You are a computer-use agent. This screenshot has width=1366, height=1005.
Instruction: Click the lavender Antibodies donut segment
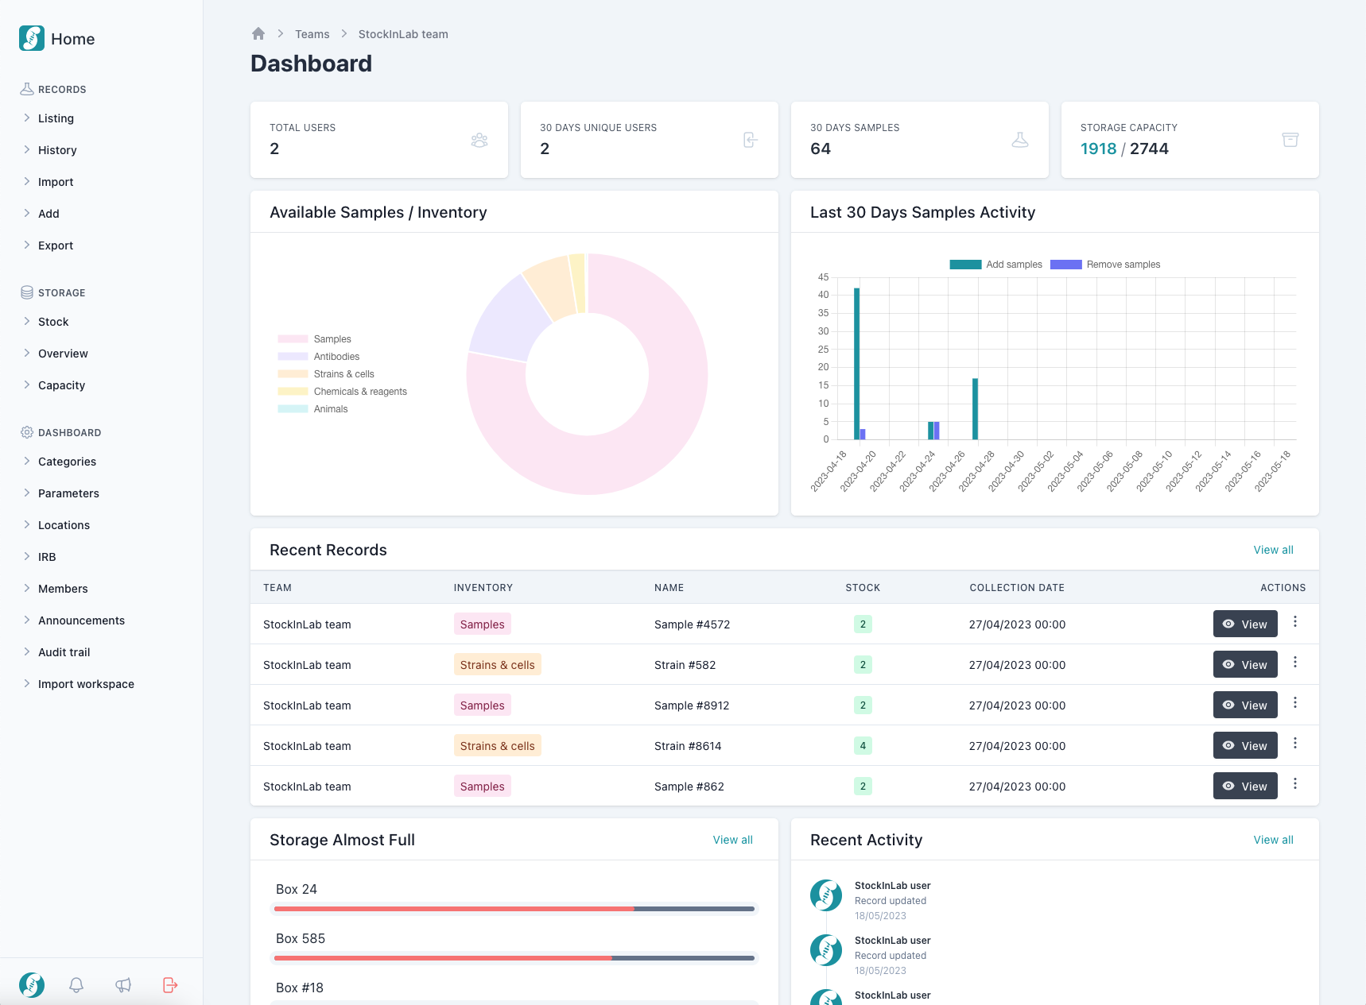pyautogui.click(x=509, y=322)
